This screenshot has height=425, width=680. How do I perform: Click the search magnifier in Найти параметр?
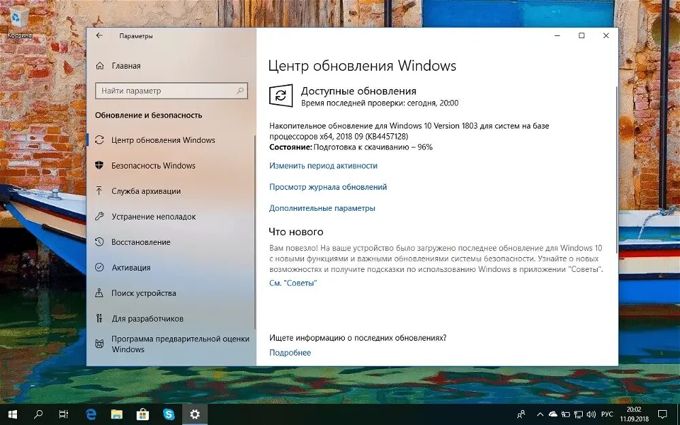(x=240, y=90)
